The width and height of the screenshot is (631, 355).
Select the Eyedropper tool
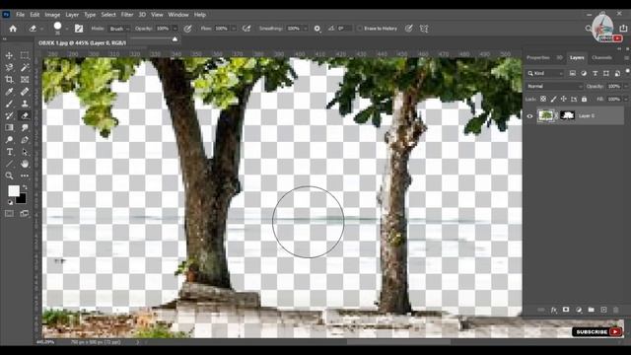[9, 92]
